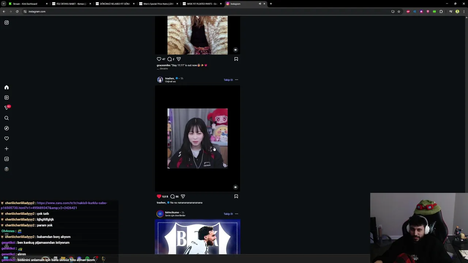Switch to the FİLE DETAYLI BABET tab
Image resolution: width=468 pixels, height=263 pixels.
pyautogui.click(x=71, y=4)
